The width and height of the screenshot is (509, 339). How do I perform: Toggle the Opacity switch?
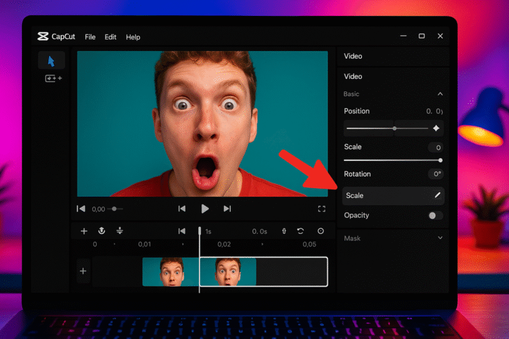click(435, 216)
